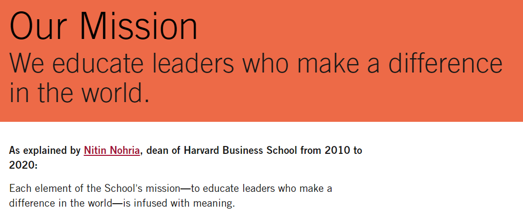
Task: Click the phrase "is infused with meaning."
Action: pos(179,203)
